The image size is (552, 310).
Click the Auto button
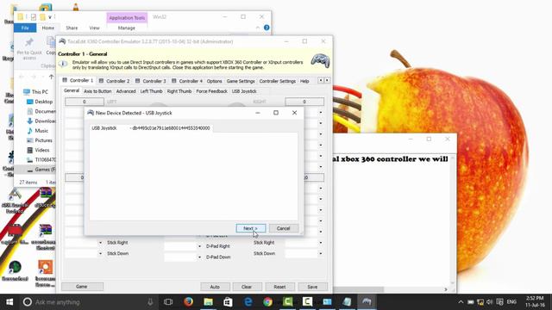[x=215, y=287]
